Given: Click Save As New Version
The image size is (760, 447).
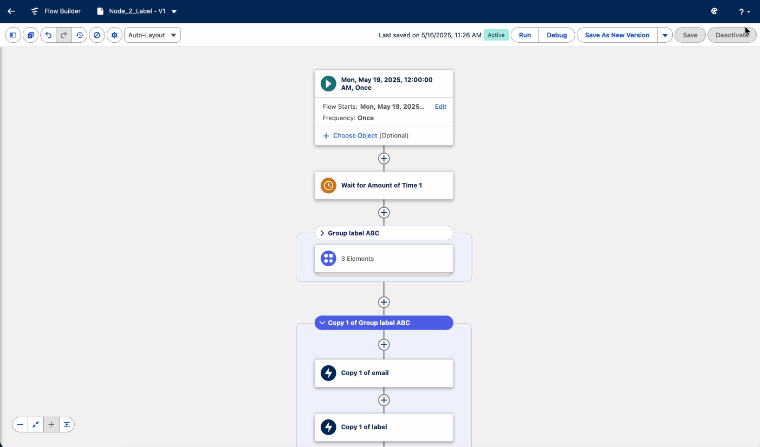Looking at the screenshot, I should click(x=617, y=35).
